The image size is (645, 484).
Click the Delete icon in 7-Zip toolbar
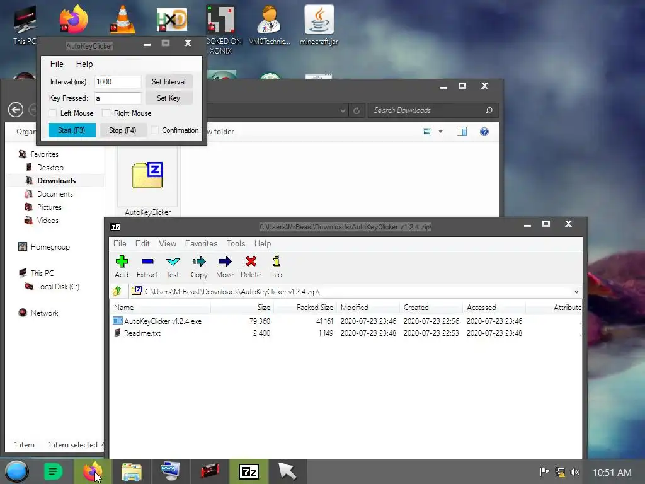click(251, 262)
